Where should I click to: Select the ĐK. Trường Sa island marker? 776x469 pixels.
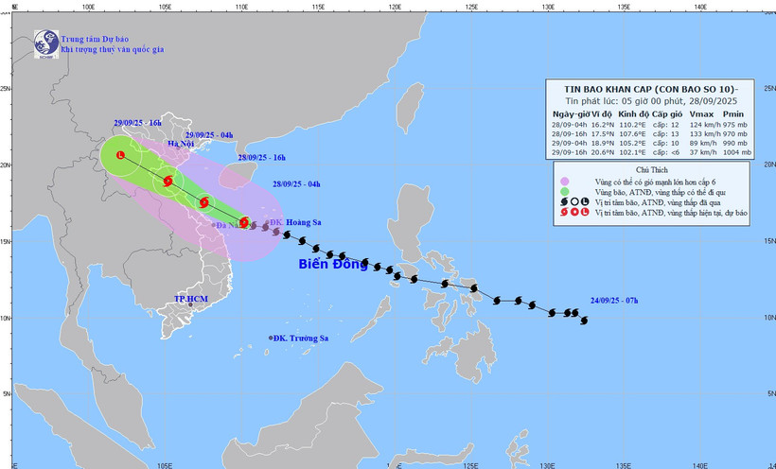tap(271, 338)
